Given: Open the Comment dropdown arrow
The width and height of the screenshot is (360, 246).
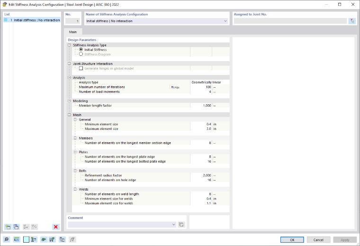Looking at the screenshot, I should 173,224.
